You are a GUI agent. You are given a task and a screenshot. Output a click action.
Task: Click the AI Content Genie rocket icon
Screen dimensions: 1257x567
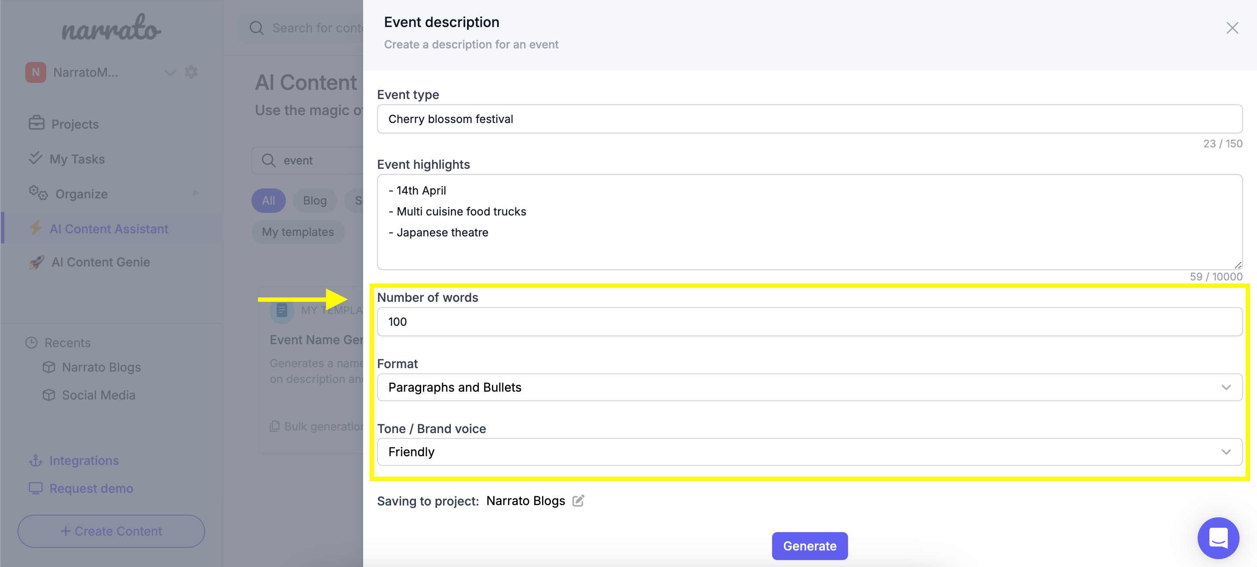pyautogui.click(x=37, y=262)
